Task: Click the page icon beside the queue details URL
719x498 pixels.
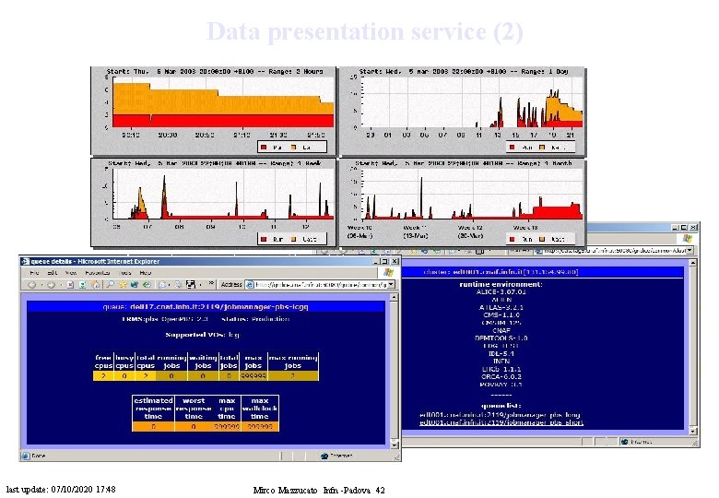Action: pyautogui.click(x=250, y=285)
